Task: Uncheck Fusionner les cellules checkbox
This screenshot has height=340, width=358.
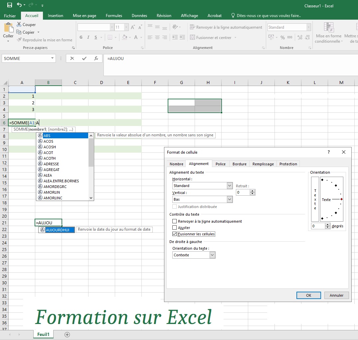Action: (x=175, y=234)
